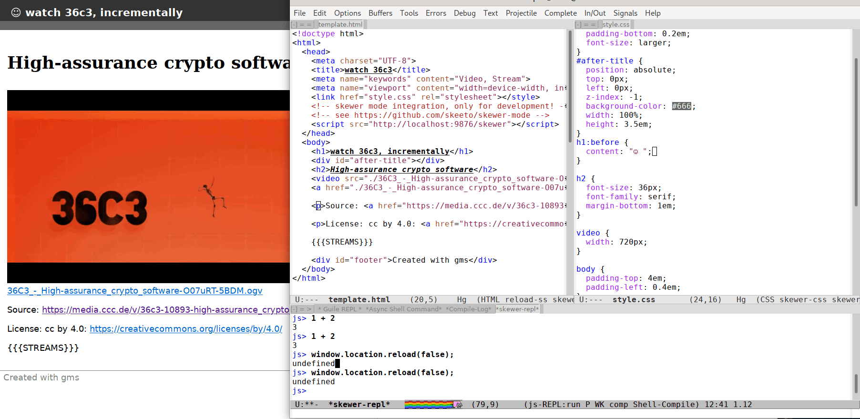Screen dimensions: 860x419
Task: Click the 36C3 video thumbnail
Action: (148, 186)
